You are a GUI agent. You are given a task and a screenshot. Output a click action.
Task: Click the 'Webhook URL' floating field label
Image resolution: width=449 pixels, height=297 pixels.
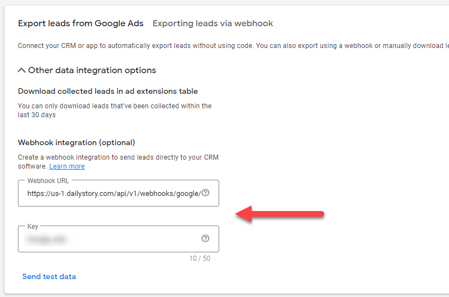(x=48, y=181)
